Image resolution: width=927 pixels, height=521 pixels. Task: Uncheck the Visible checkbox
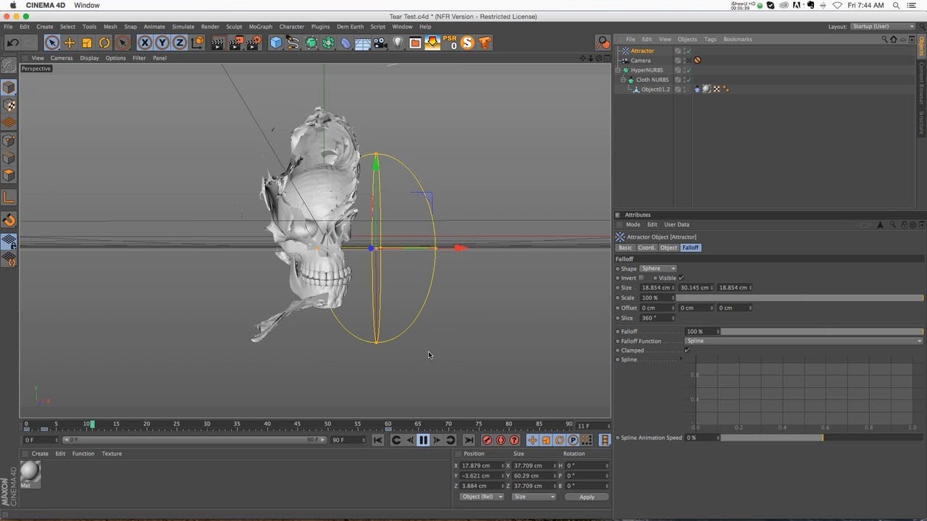tap(681, 278)
